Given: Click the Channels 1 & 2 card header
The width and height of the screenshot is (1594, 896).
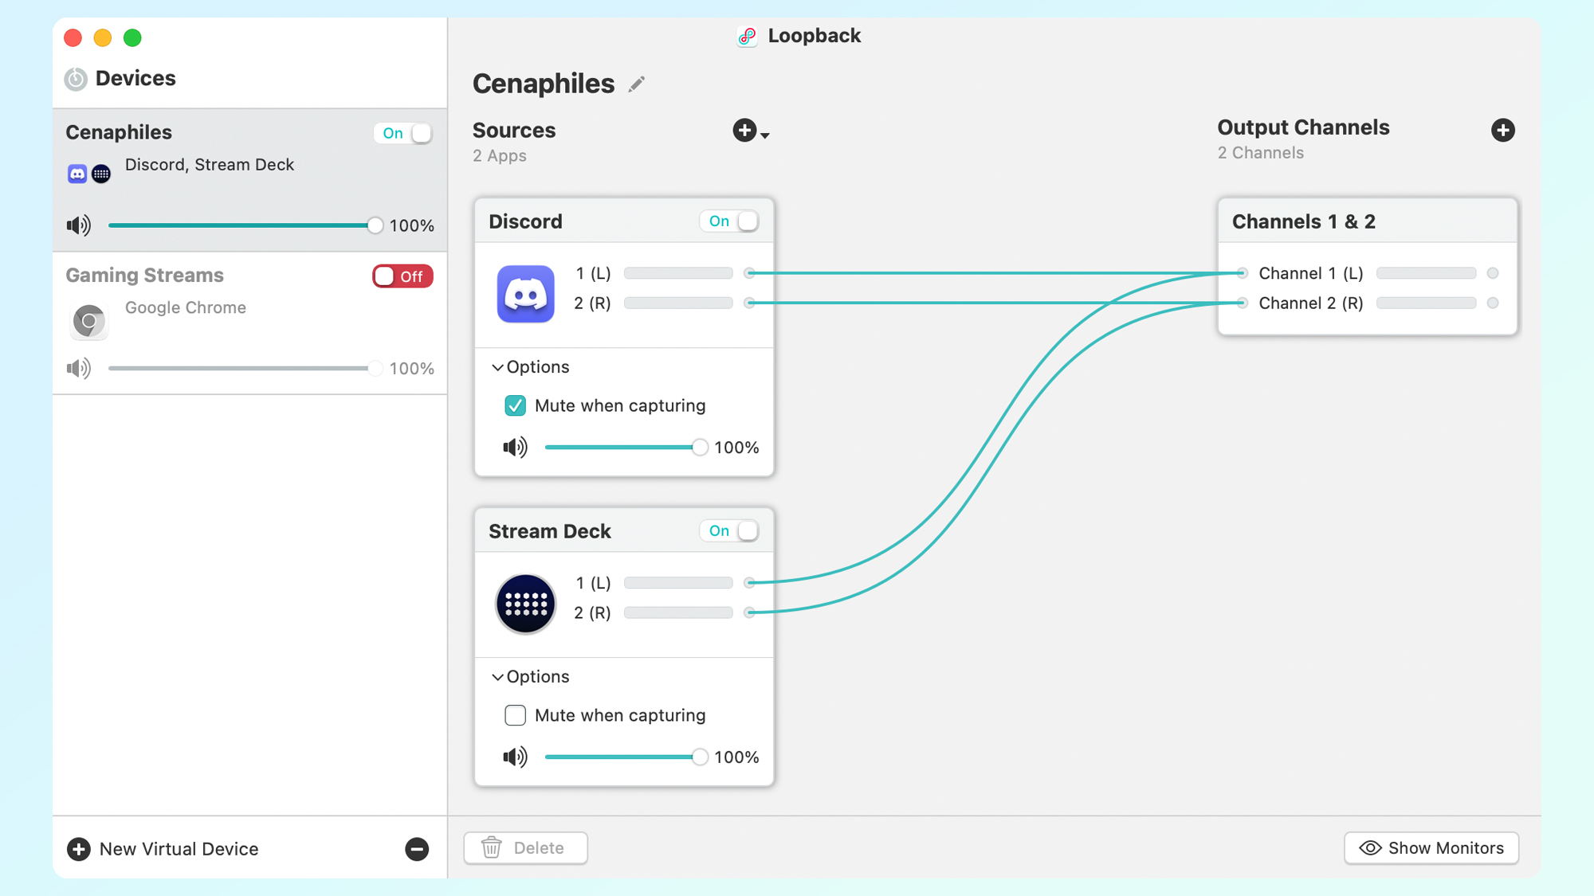Looking at the screenshot, I should pyautogui.click(x=1368, y=221).
